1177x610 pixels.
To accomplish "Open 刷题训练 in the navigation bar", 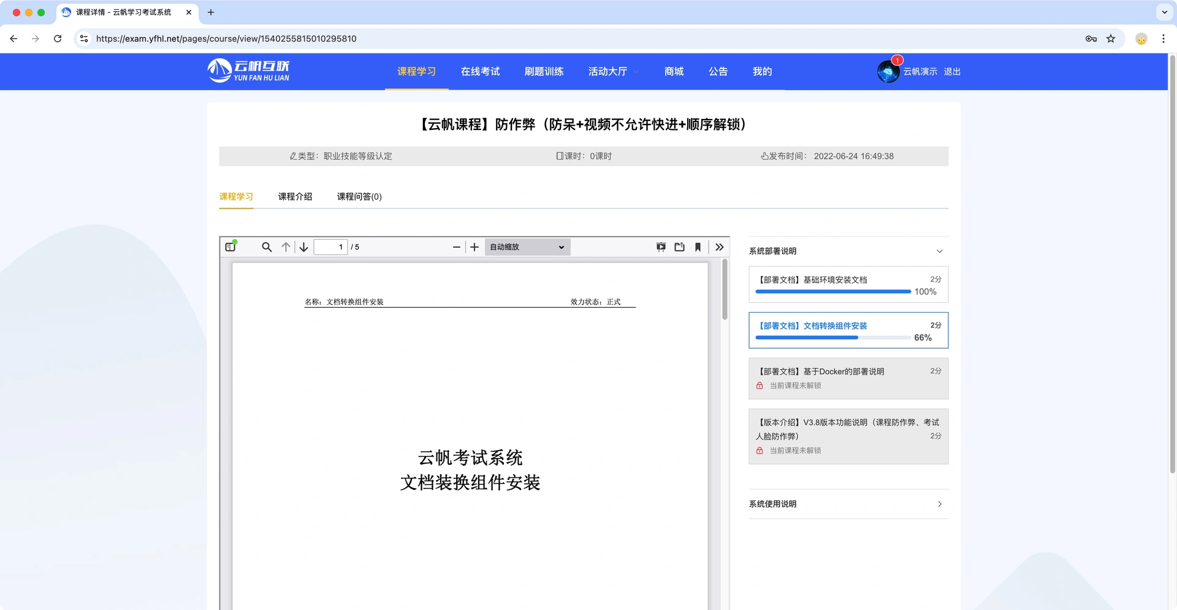I will point(544,72).
